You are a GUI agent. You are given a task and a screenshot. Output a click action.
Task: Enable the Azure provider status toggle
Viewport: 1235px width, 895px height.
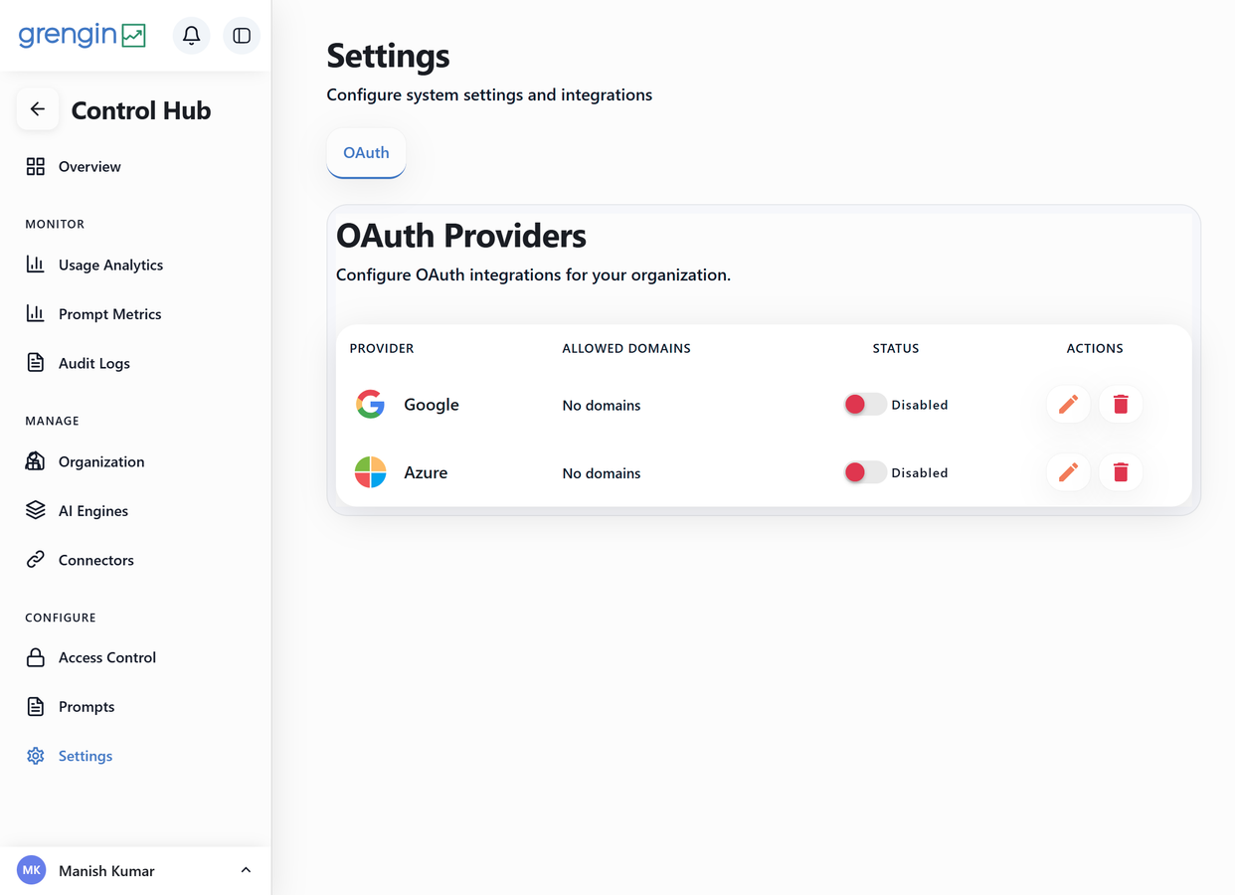coord(864,472)
